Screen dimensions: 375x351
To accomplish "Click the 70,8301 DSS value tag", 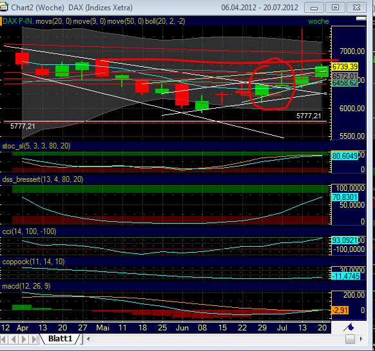I will tap(345, 197).
